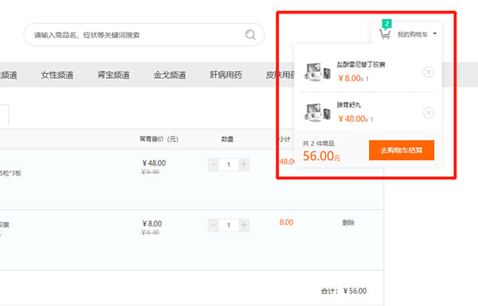The height and width of the screenshot is (306, 478).
Task: Increase quantity of the ¥8.00 item
Action: point(244,225)
